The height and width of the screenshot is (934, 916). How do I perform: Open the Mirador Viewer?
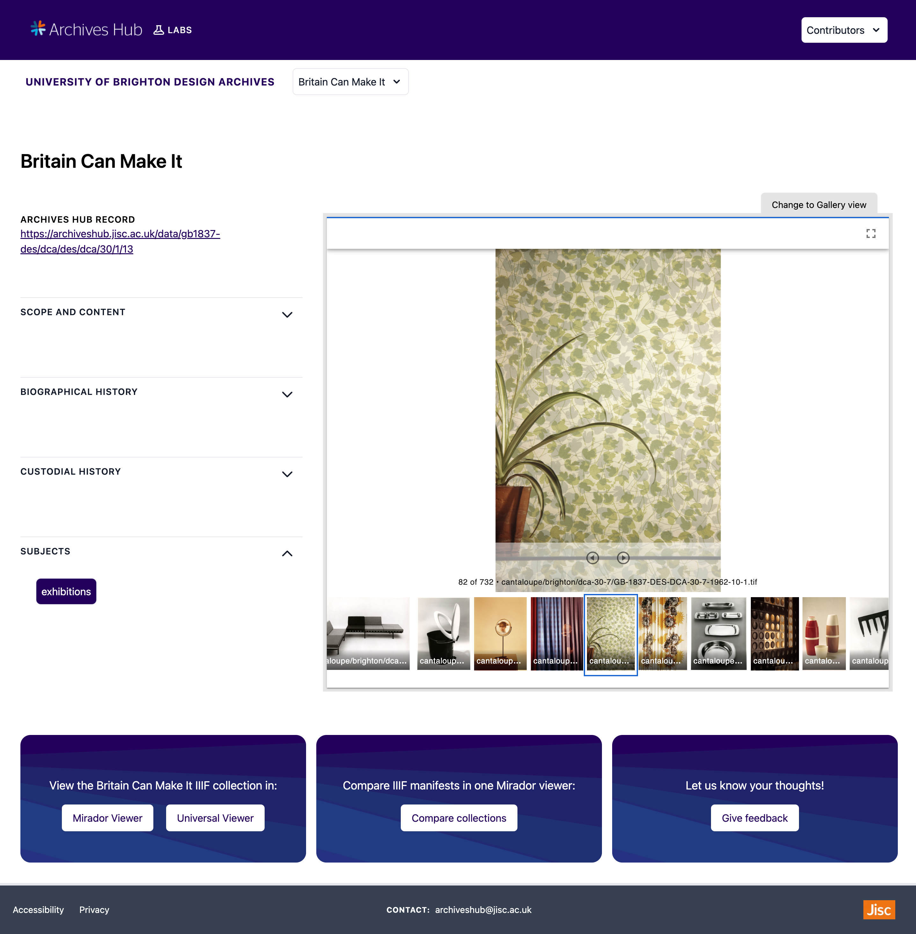coord(107,817)
